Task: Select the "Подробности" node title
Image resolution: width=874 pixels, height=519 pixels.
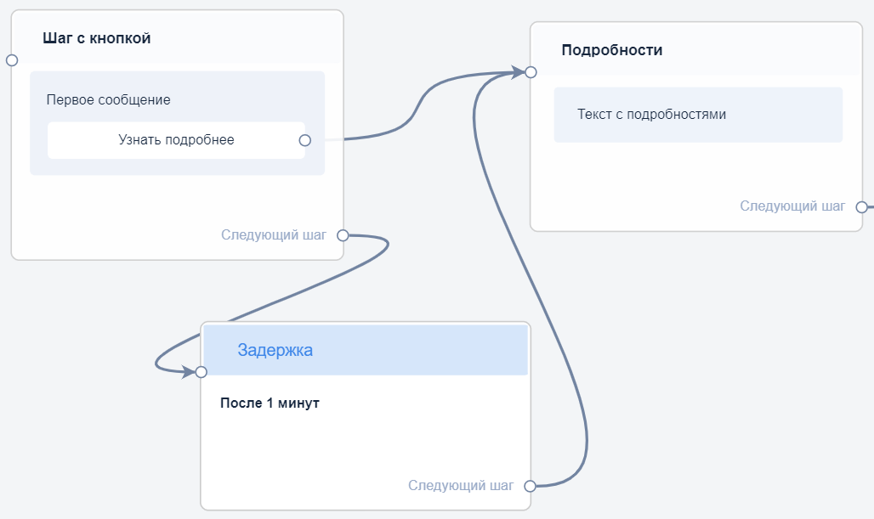Action: [612, 50]
